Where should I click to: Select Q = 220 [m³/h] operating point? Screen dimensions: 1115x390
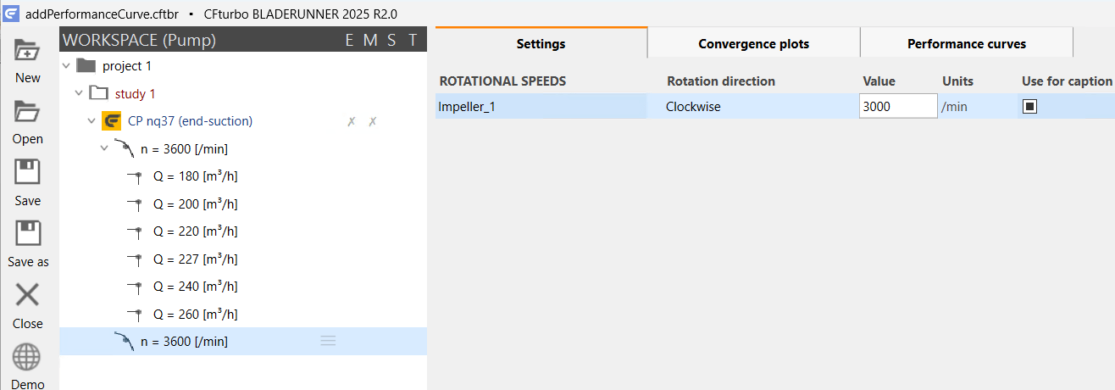pyautogui.click(x=195, y=231)
